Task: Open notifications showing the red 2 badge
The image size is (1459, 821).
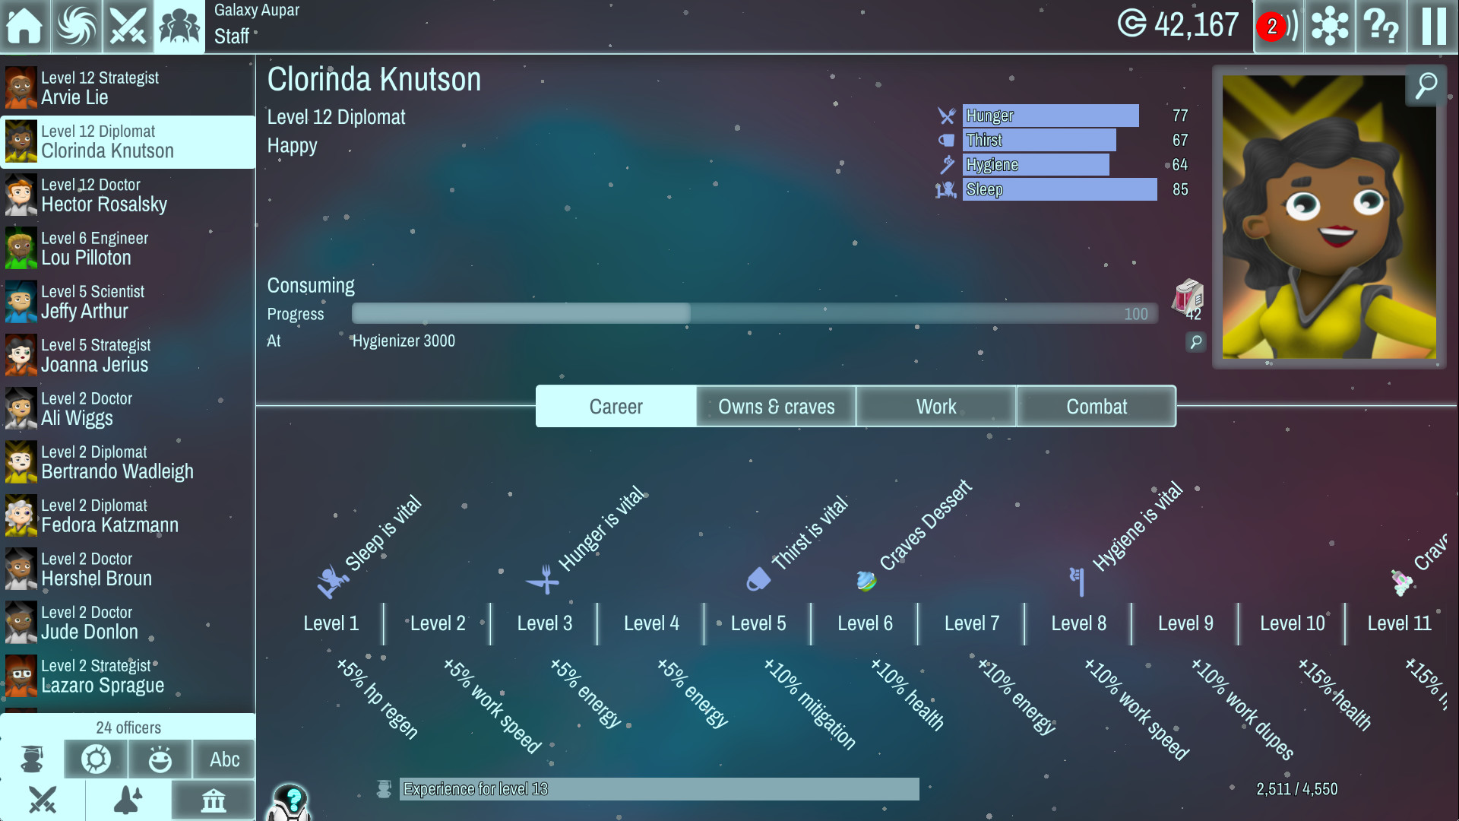Action: coord(1279,26)
